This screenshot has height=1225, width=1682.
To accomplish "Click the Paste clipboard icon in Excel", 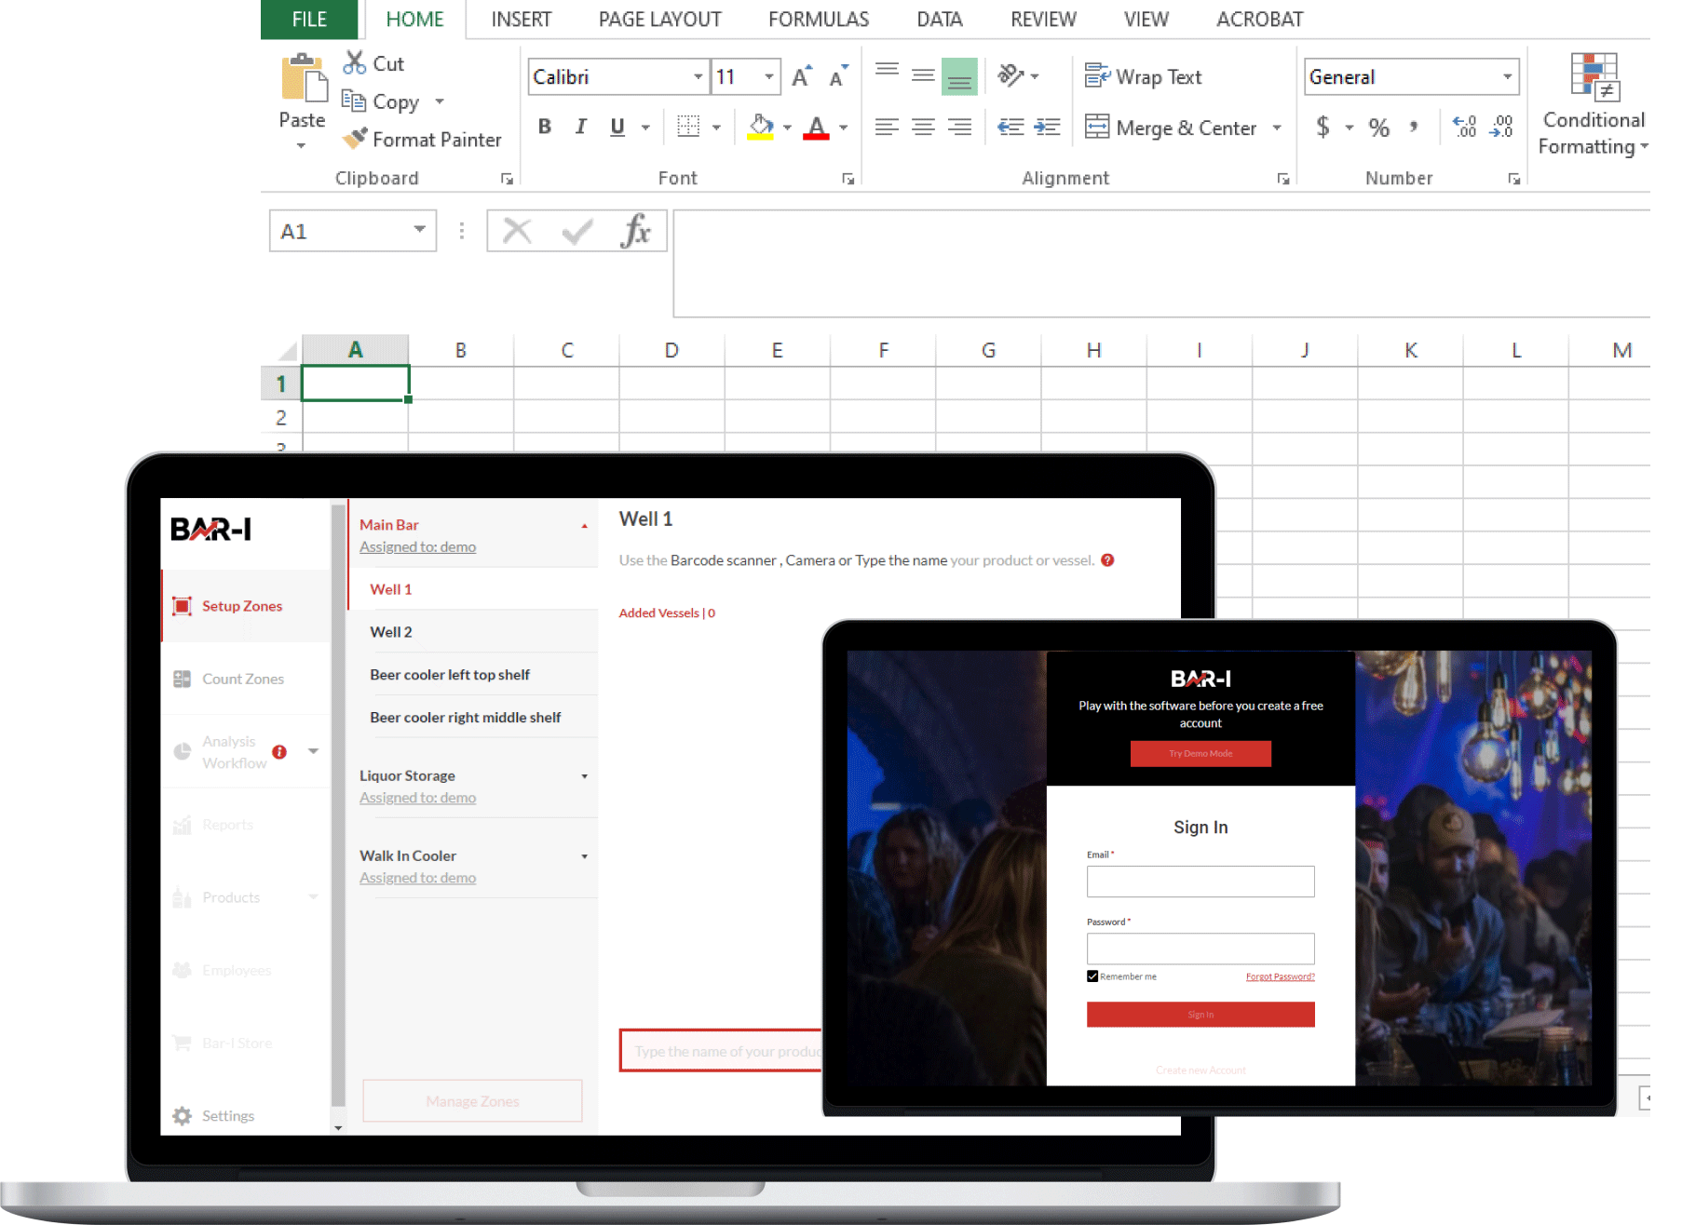I will coord(303,79).
